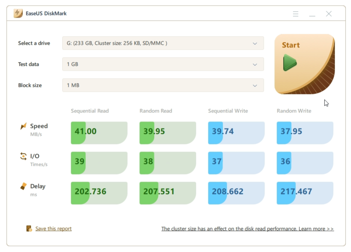Click the I/O cycle arrows icon
Screen dimensions: 351x252
23,156
